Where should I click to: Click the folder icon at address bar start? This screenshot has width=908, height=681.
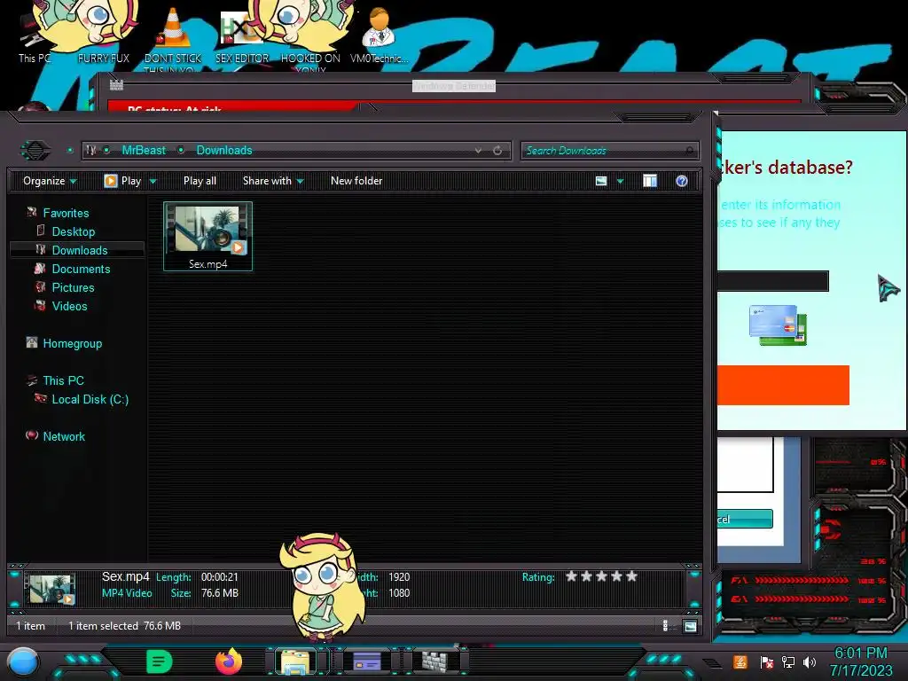[x=91, y=150]
